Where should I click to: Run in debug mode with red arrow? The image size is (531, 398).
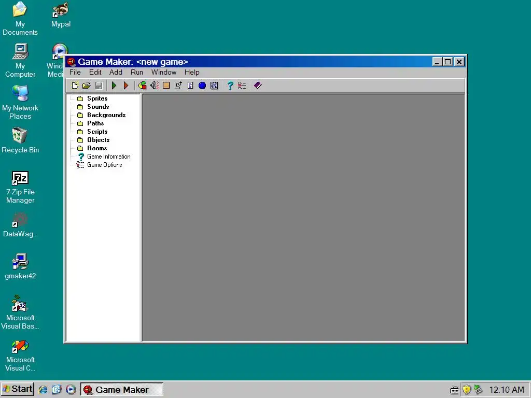(x=126, y=86)
